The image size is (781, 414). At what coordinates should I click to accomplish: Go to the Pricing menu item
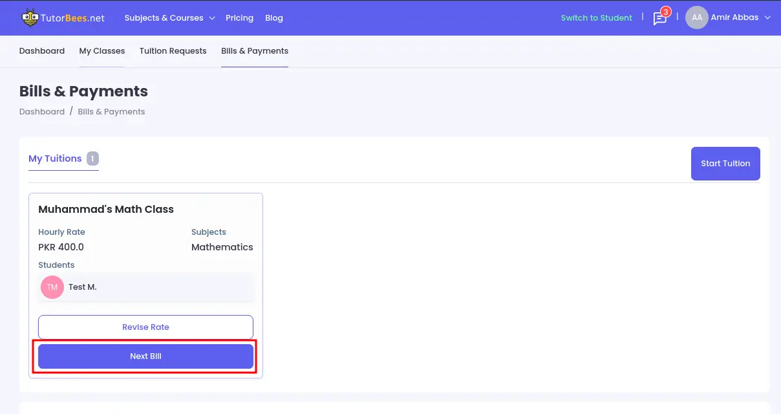[239, 18]
